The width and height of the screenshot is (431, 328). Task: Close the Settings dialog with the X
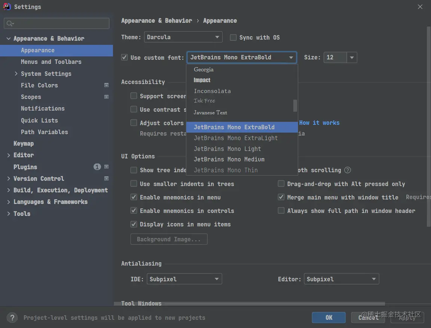(x=420, y=7)
